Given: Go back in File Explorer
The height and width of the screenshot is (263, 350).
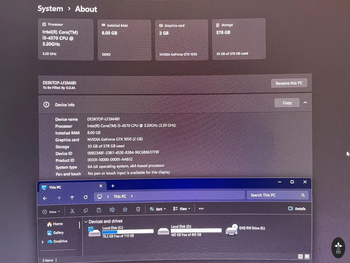Looking at the screenshot, I should pos(45,198).
